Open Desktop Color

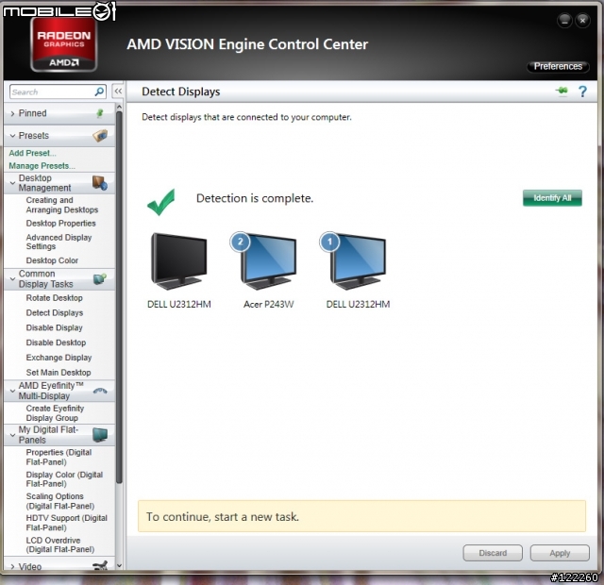pos(52,260)
